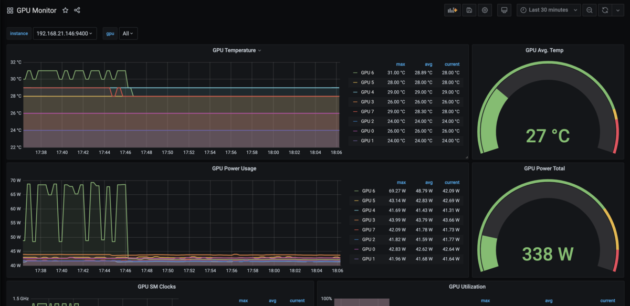
Task: Click the 69.27 W max value for GPU 6
Action: click(x=398, y=191)
